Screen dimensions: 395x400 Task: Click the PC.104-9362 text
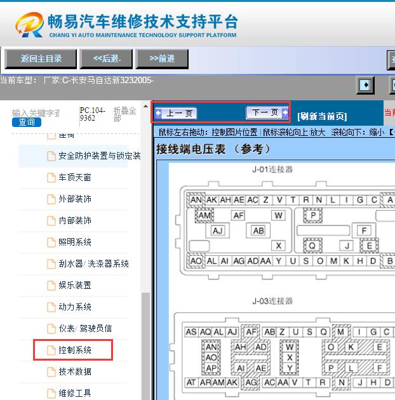tap(92, 114)
